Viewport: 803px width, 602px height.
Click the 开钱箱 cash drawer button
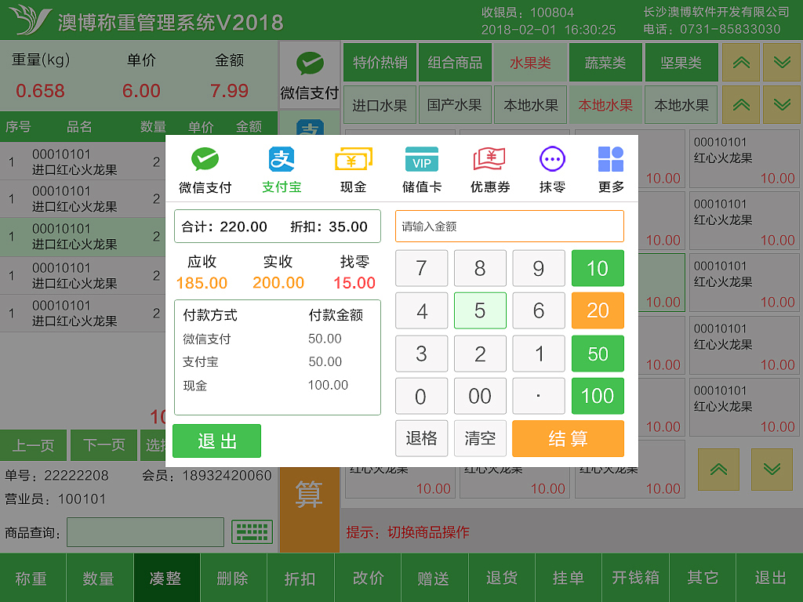[x=635, y=577]
